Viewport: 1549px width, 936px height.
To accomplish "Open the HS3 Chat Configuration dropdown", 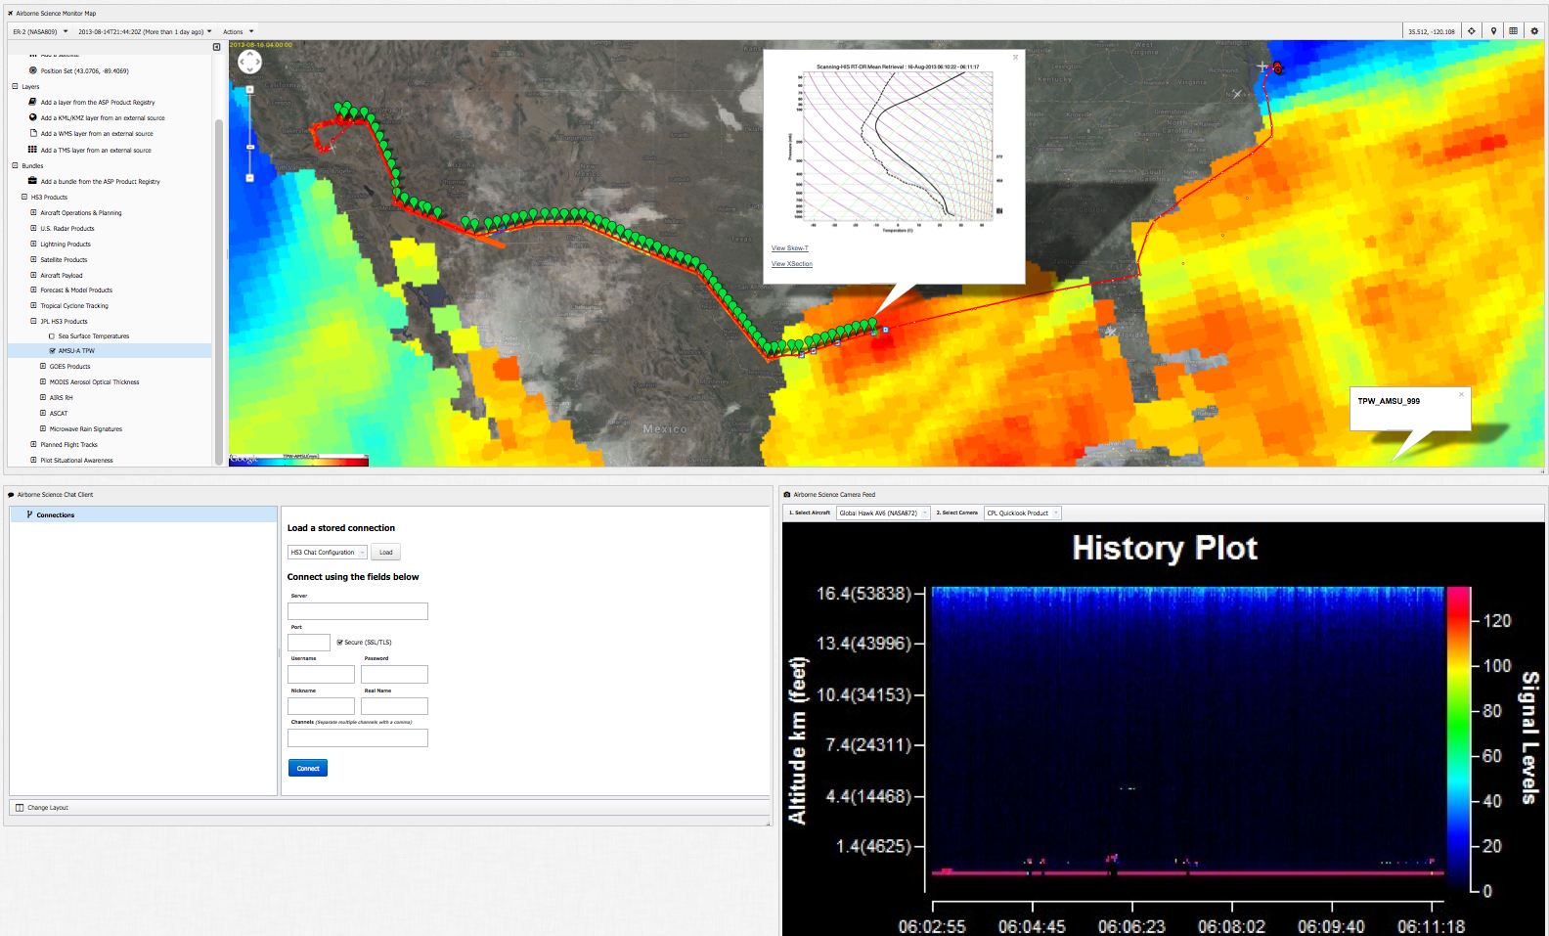I will click(x=327, y=553).
